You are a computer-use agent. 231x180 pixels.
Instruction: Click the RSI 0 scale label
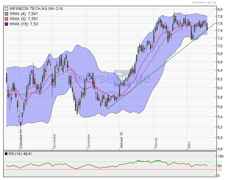(x=218, y=176)
